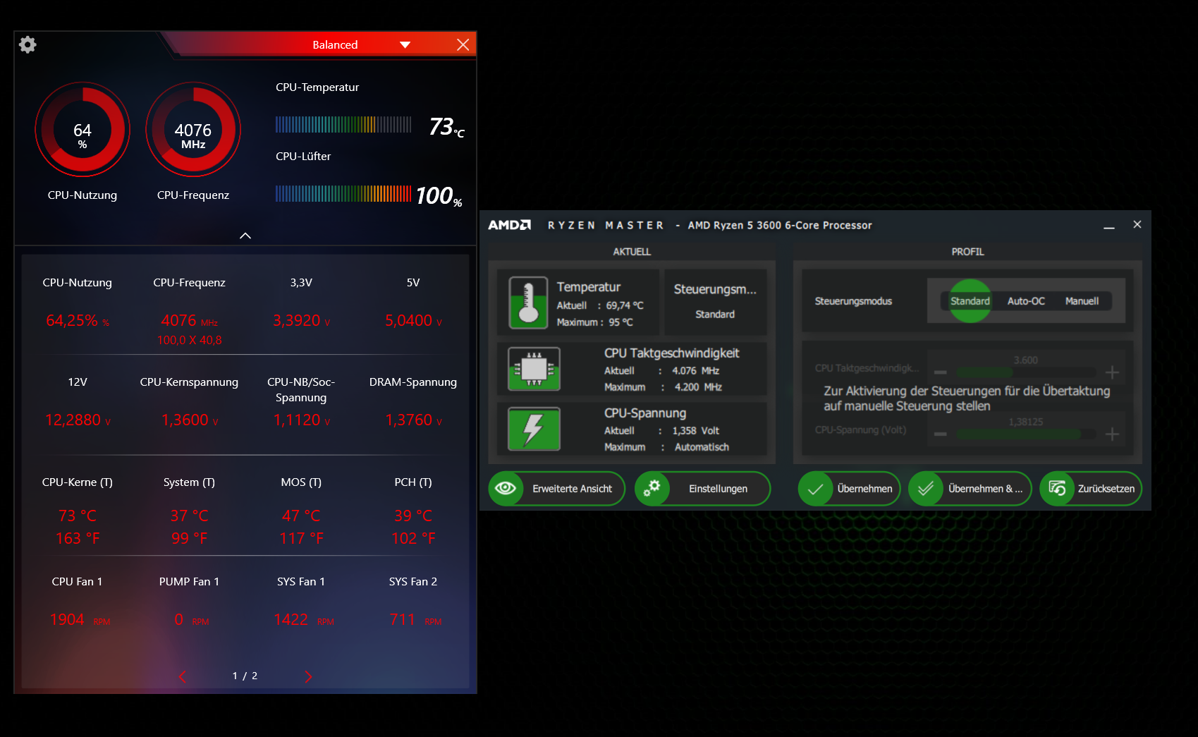Go to the previous page arrow
1198x737 pixels.
(183, 676)
